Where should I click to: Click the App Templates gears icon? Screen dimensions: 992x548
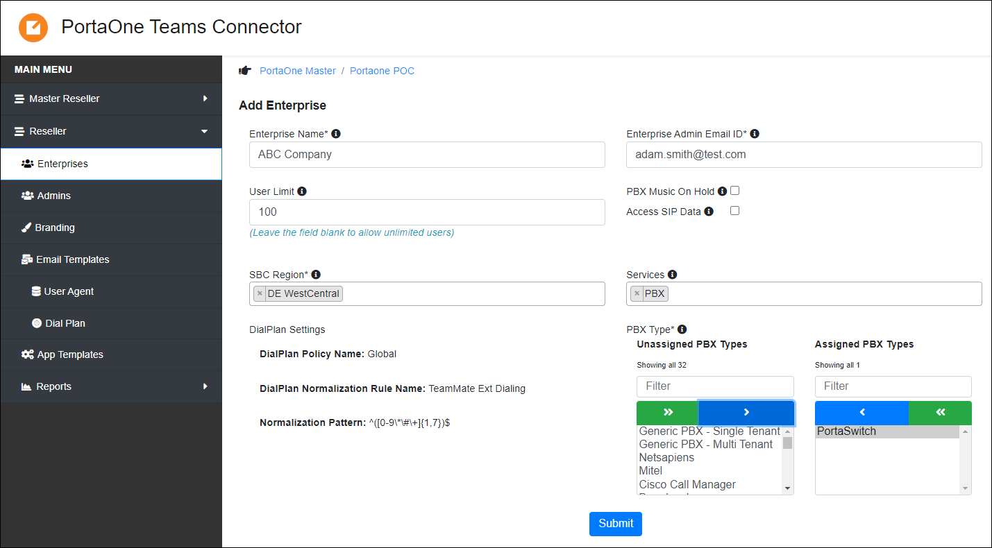28,354
